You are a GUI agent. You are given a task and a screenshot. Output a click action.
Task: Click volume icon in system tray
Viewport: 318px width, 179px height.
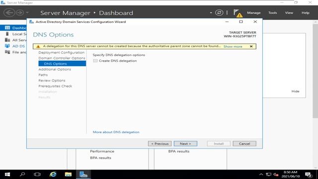(276, 175)
